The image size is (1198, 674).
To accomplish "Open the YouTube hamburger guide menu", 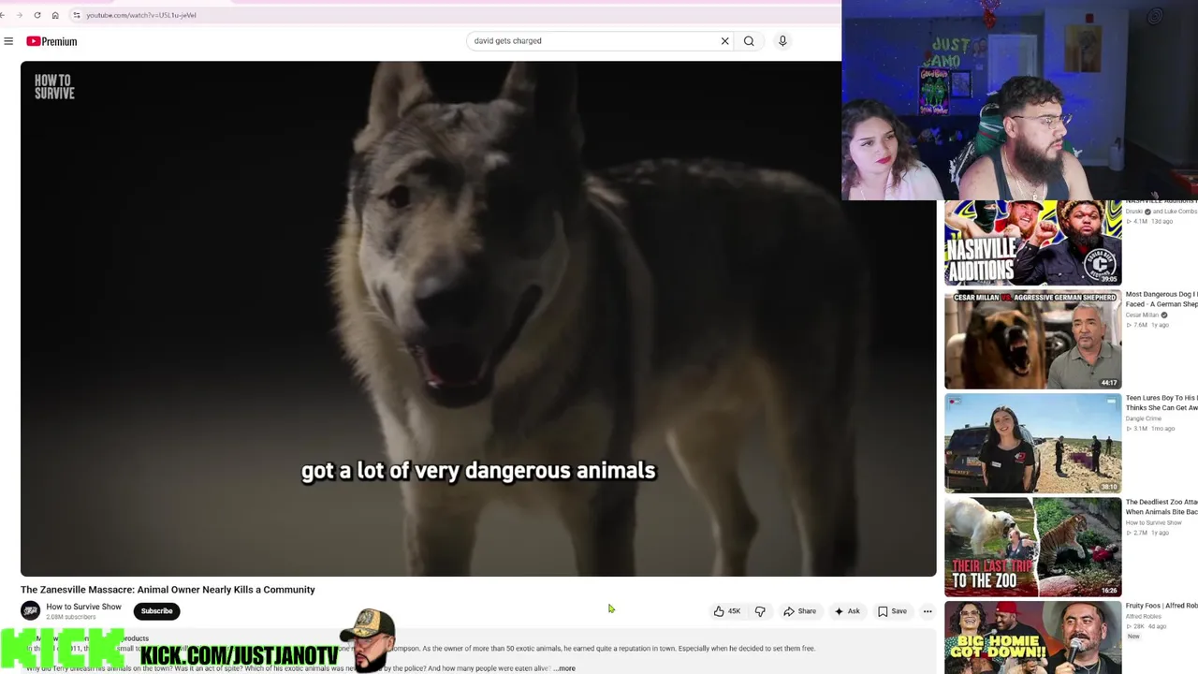I will (x=8, y=41).
